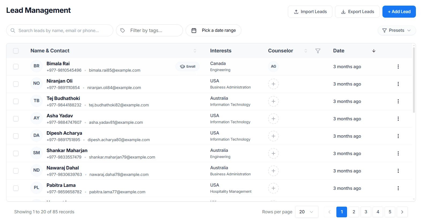Assign counselor to Tej Budhathoki
The width and height of the screenshot is (421, 220).
click(273, 101)
